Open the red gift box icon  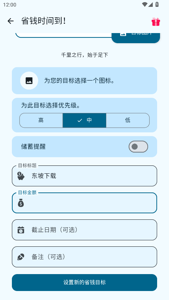(156, 22)
